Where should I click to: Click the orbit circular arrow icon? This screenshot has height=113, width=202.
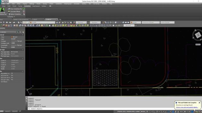click(113, 22)
